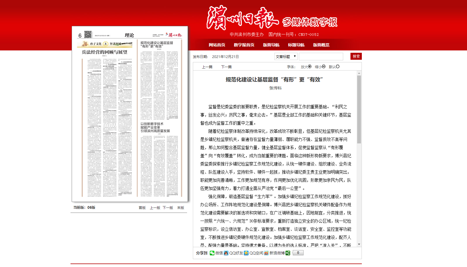The width and height of the screenshot is (467, 267).
Task: Click the article title 规范化建设让基层监督
Action: (x=274, y=80)
